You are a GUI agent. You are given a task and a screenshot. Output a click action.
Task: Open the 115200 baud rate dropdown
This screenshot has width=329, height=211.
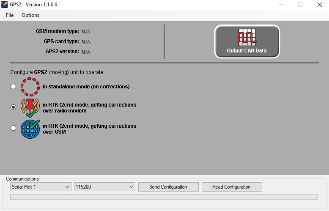(104, 187)
